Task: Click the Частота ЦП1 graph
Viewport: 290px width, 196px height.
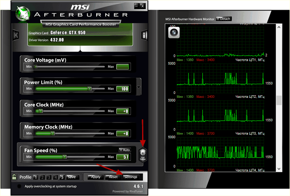Action: coord(220,78)
